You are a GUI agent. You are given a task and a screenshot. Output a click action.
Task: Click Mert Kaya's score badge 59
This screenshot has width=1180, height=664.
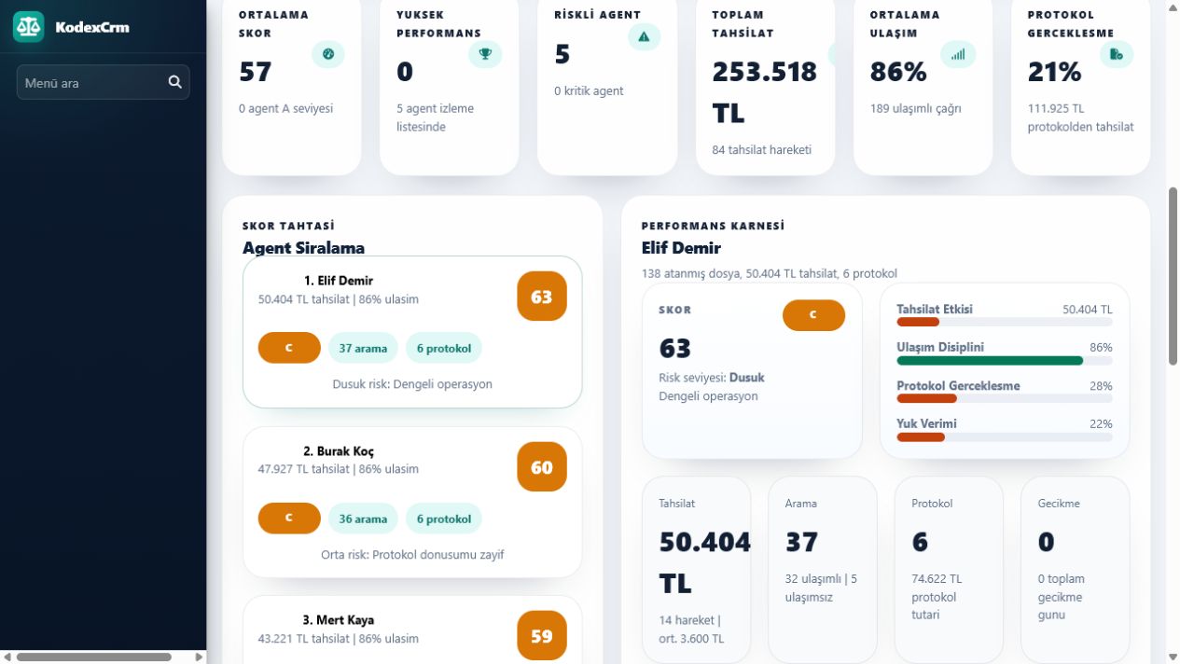(542, 636)
